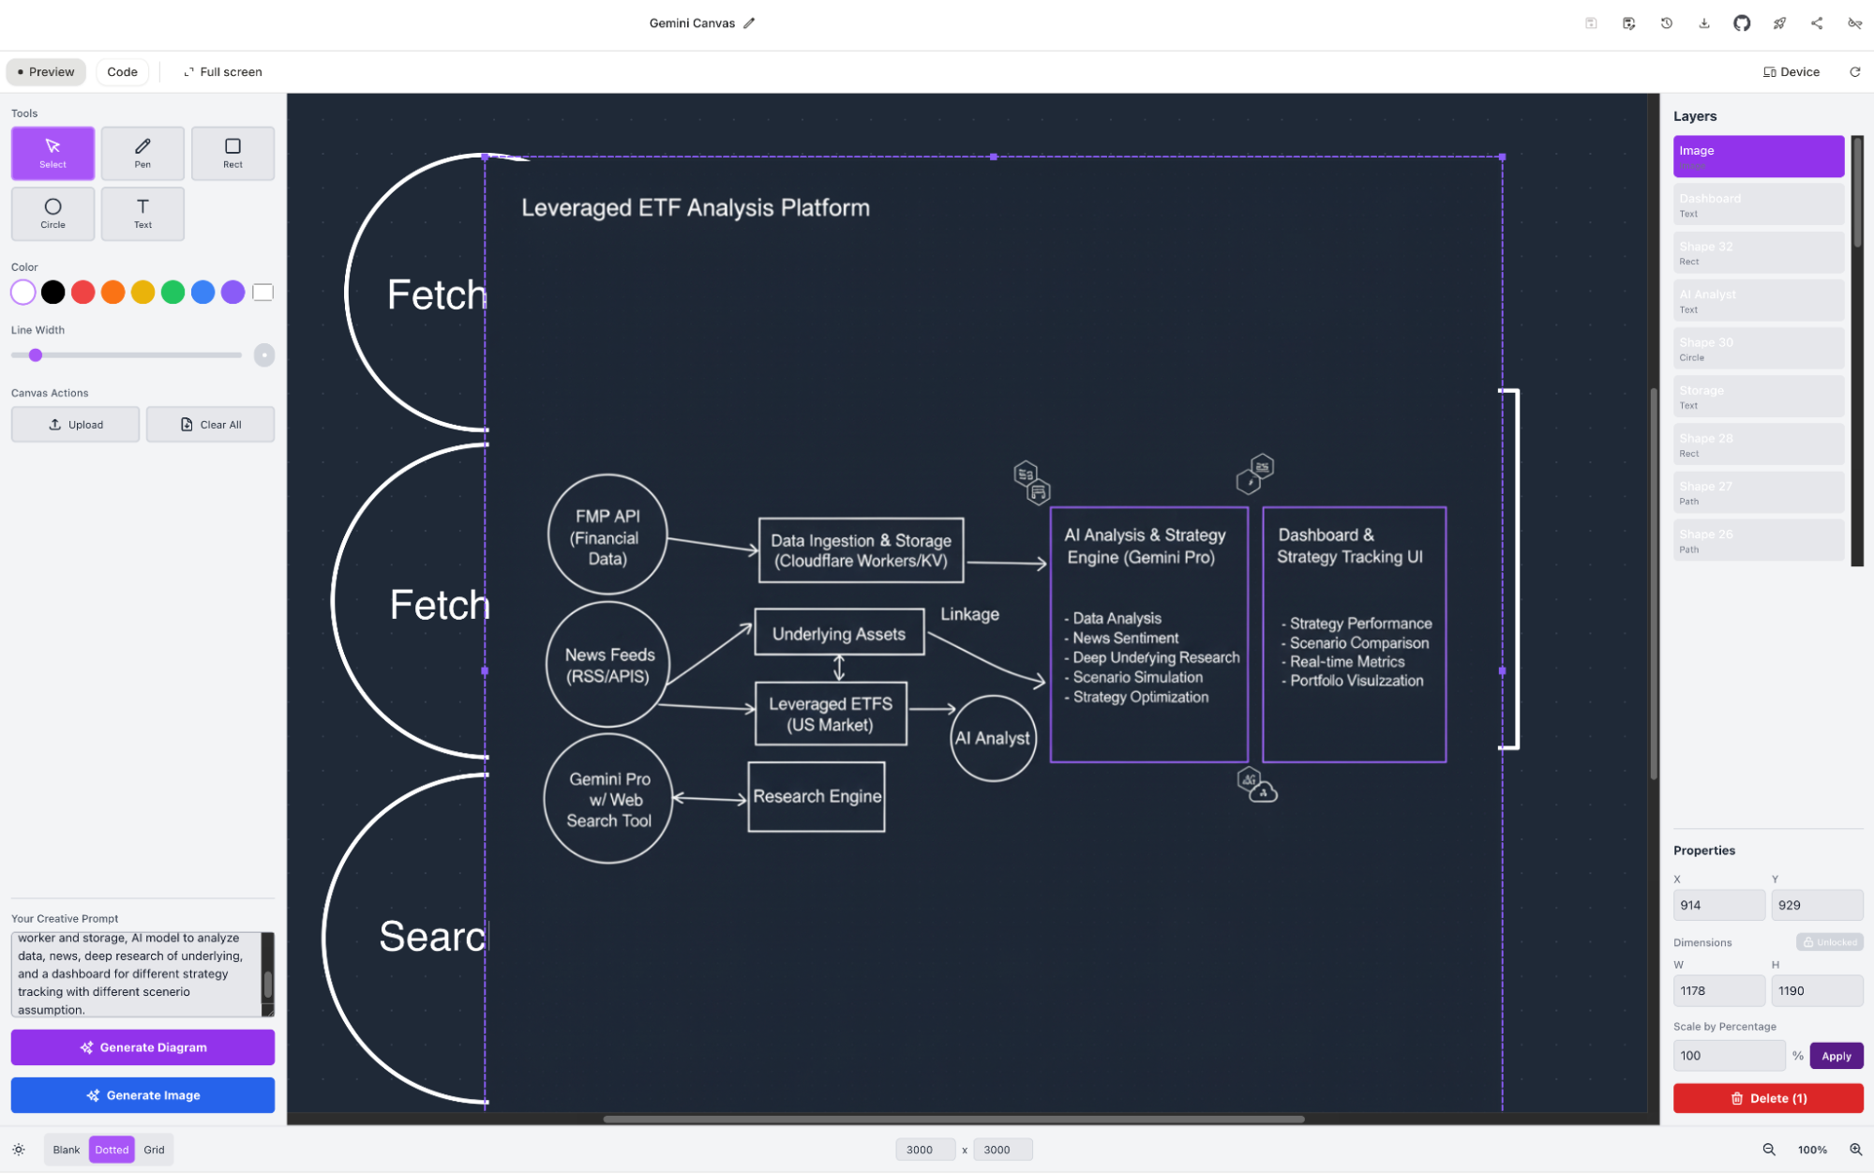
Task: Pick the Circle shape tool
Action: tap(52, 213)
